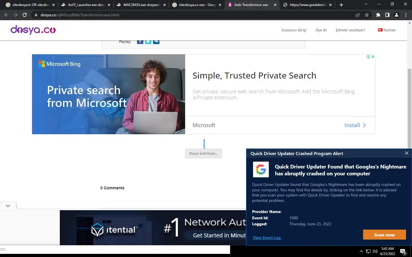Bookmark this page with the star icon

[367, 15]
